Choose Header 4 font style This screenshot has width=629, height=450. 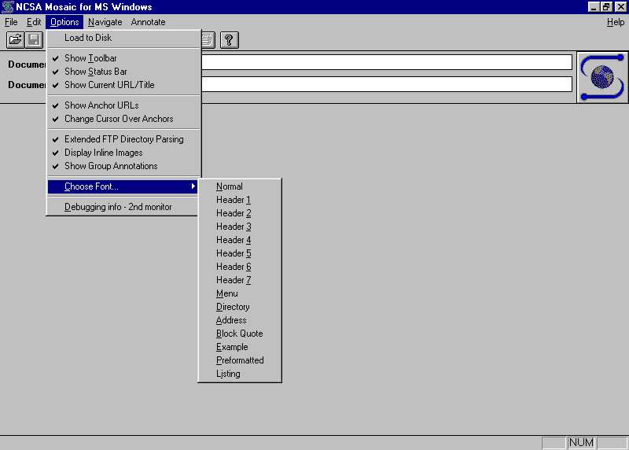pos(240,240)
